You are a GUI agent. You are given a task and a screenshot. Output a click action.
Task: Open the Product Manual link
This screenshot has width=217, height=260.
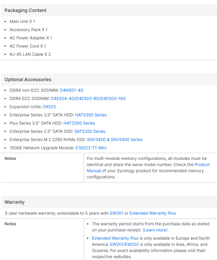[148, 167]
